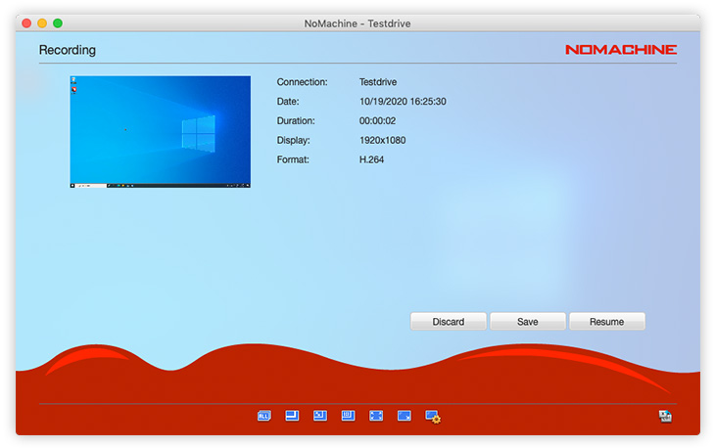
Task: Click the Testdrive connection name value
Action: [378, 82]
